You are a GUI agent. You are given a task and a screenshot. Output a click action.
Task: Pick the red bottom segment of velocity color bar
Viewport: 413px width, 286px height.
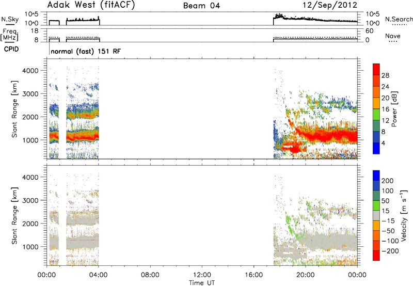tap(376, 256)
